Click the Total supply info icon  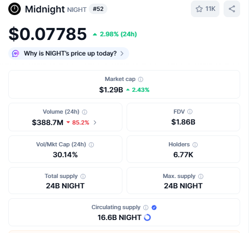(83, 176)
